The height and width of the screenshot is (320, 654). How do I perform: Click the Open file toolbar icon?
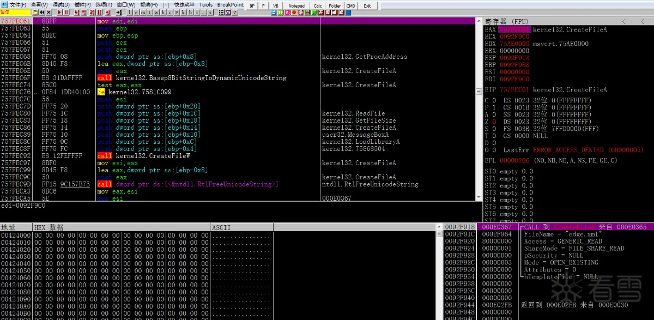point(35,12)
